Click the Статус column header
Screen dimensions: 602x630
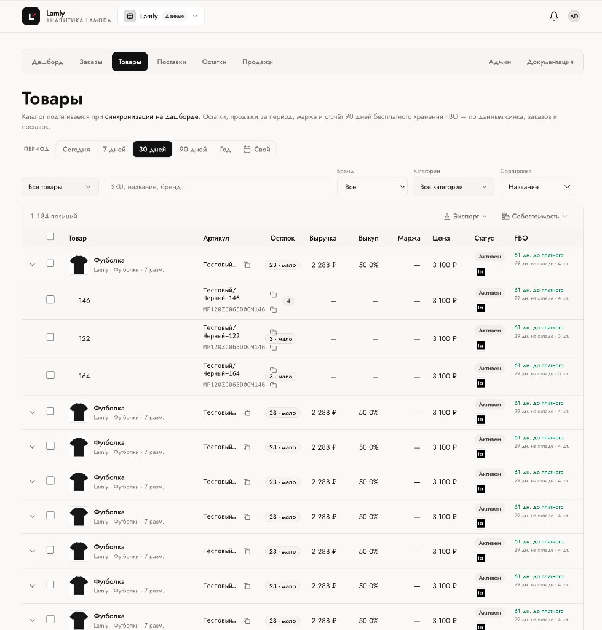point(484,238)
